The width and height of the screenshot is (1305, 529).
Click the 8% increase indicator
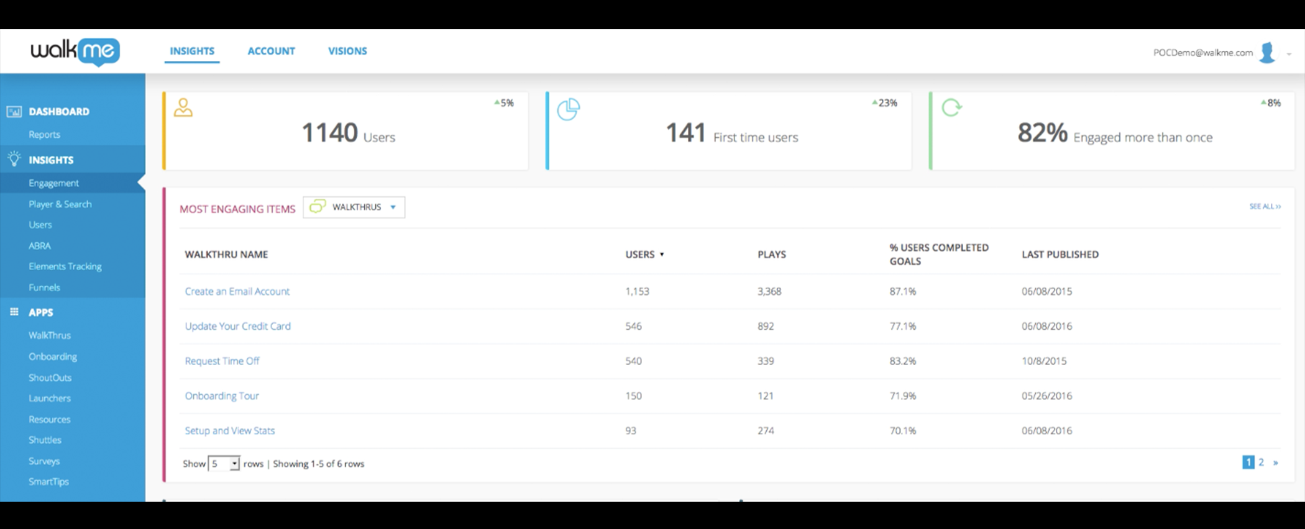pos(1270,103)
